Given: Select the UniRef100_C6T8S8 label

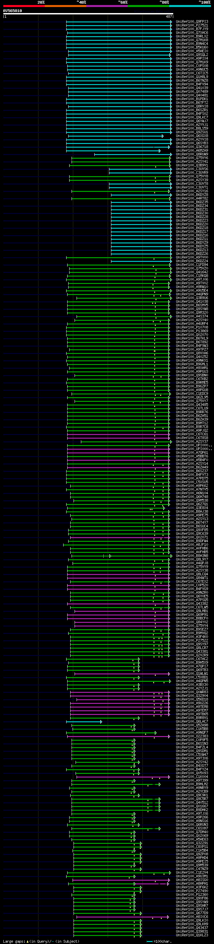Looking at the screenshot, I should point(192,438).
